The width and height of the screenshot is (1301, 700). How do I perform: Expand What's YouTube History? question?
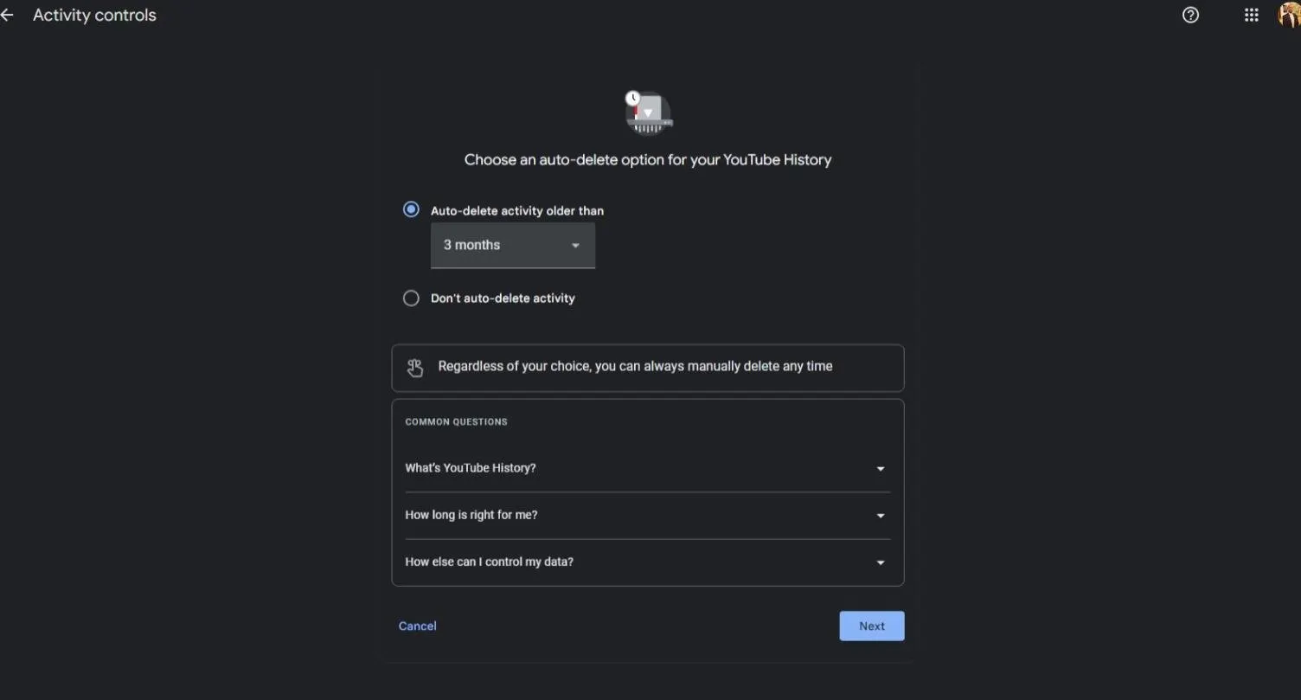click(x=471, y=468)
